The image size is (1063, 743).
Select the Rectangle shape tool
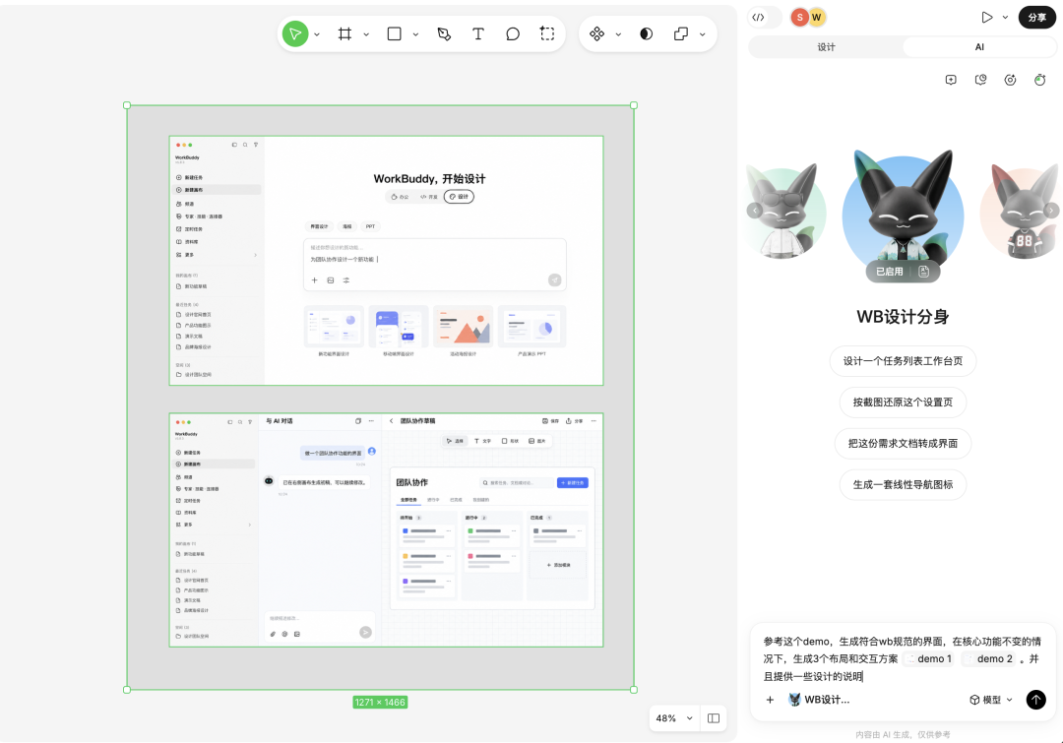(x=394, y=33)
